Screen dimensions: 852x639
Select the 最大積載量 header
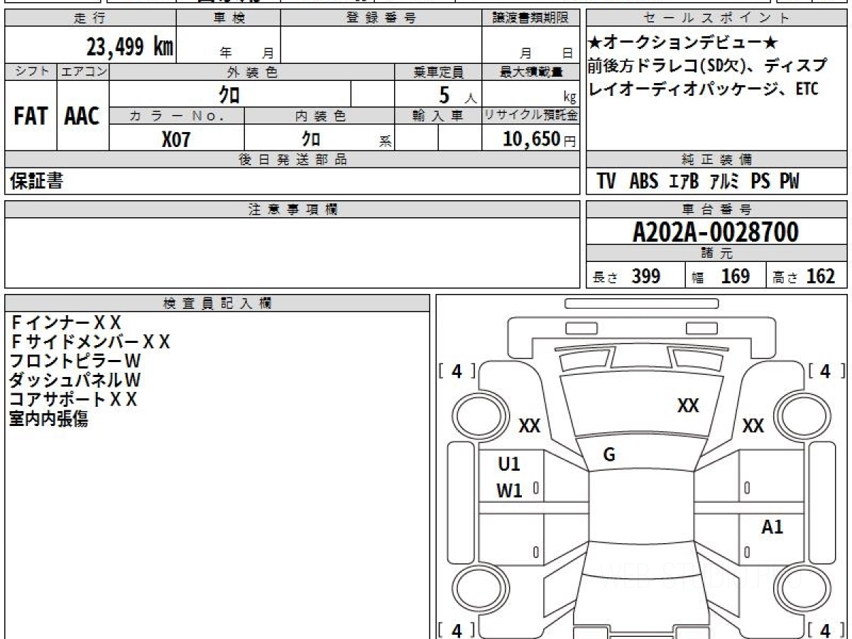click(x=531, y=72)
